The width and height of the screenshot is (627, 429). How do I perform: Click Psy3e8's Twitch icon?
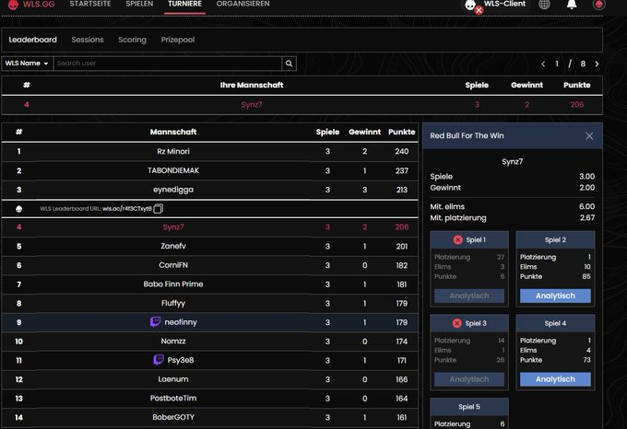tap(159, 360)
